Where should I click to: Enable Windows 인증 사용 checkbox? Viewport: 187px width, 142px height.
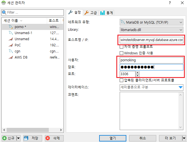point(121,53)
